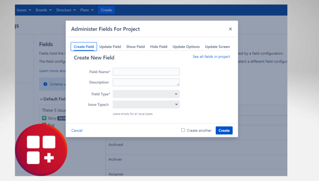Switch to the Update Field tab
This screenshot has width=319, height=181.
click(x=110, y=47)
